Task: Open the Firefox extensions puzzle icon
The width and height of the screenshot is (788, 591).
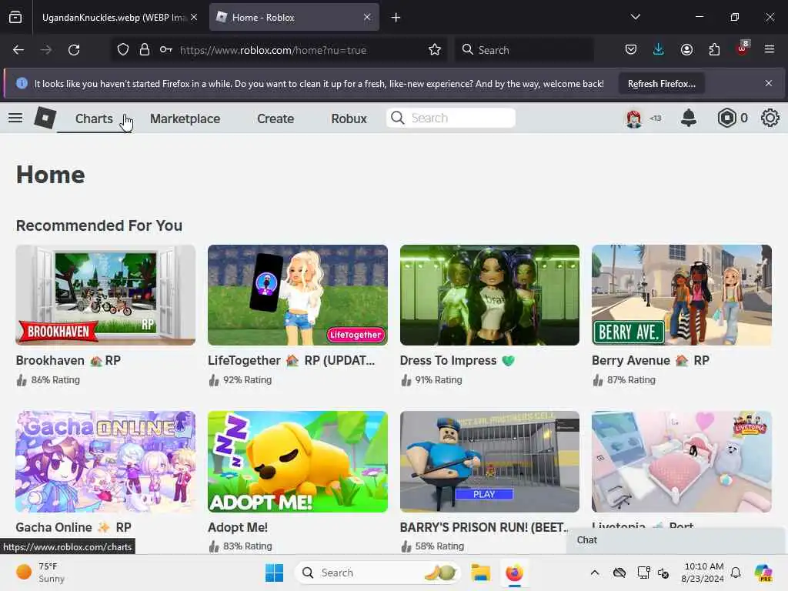Action: coord(714,49)
